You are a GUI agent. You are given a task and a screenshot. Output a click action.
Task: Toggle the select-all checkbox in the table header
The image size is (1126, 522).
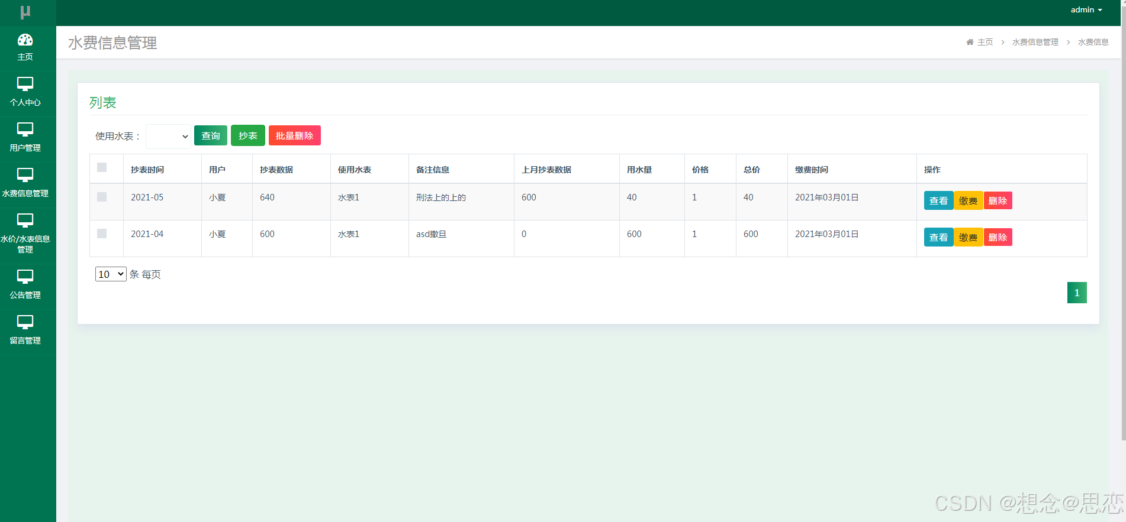pyautogui.click(x=102, y=167)
